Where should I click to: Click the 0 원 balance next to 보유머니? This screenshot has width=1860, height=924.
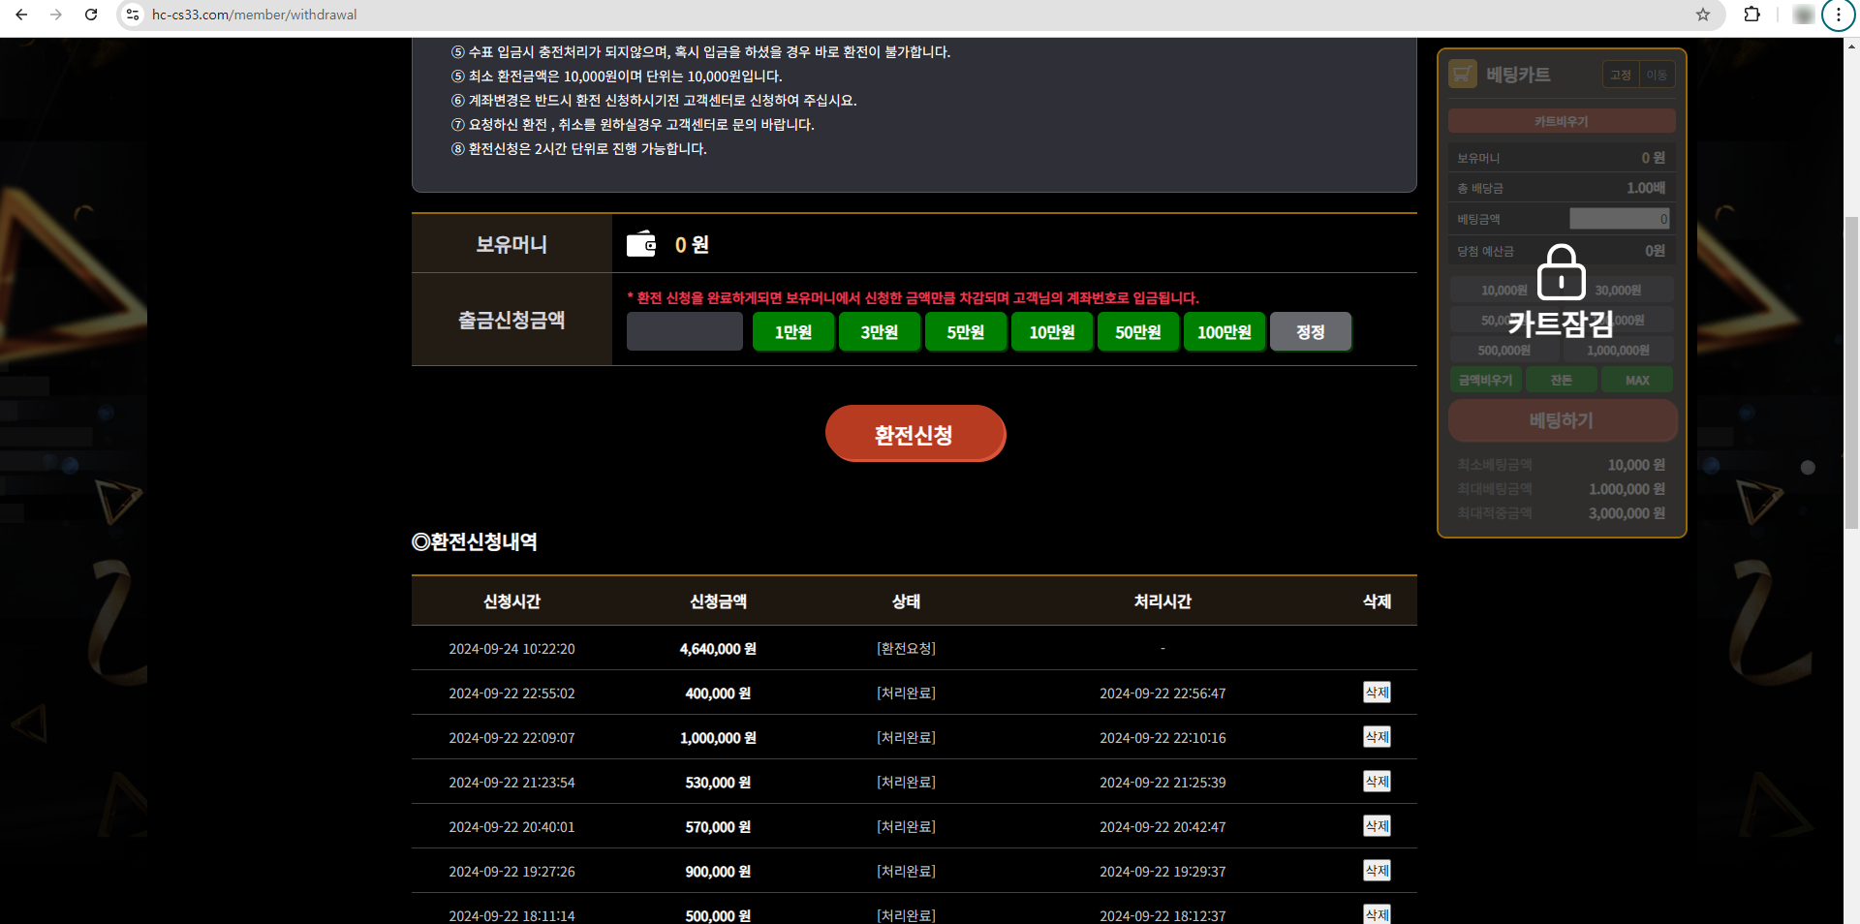click(692, 245)
